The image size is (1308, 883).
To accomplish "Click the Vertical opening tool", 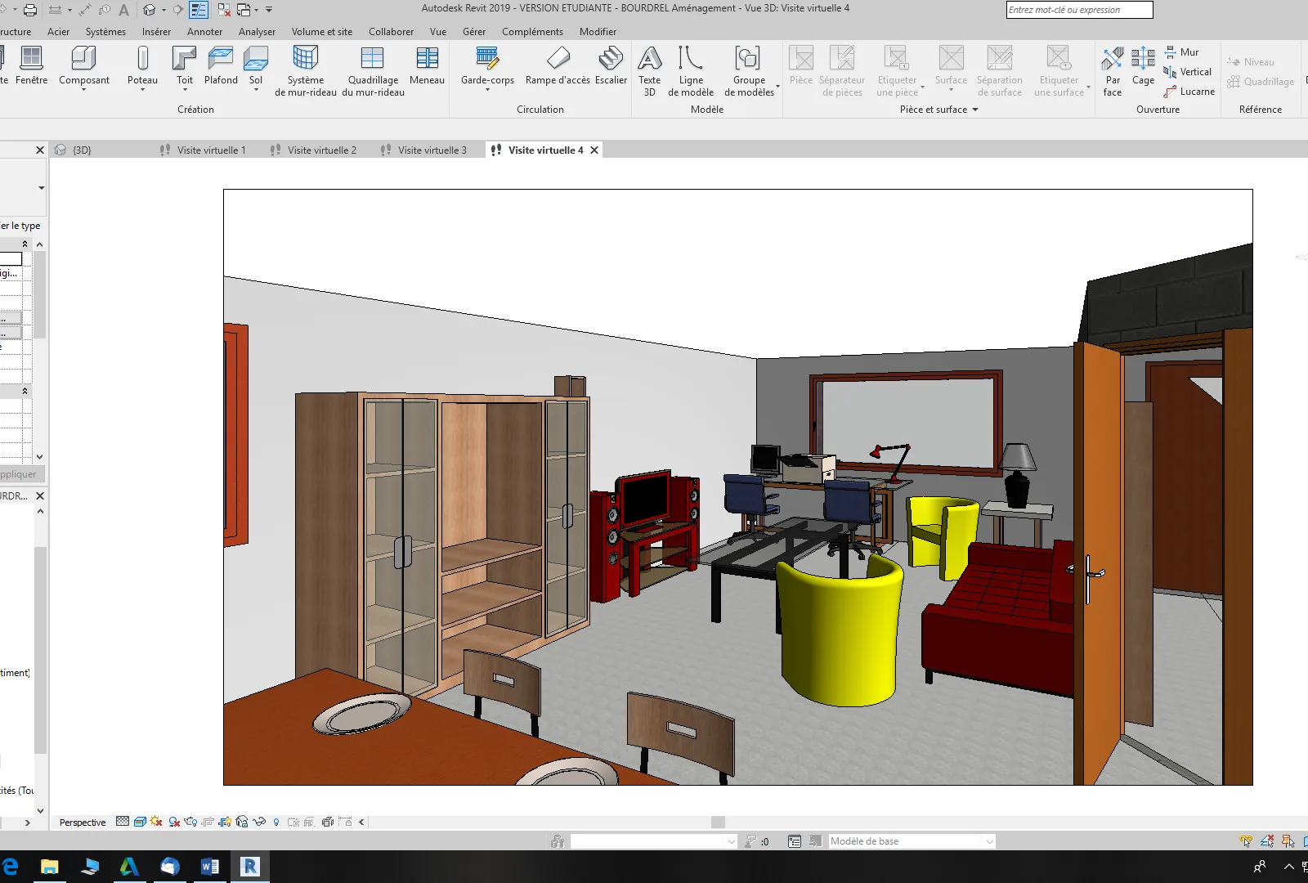I will click(1188, 72).
